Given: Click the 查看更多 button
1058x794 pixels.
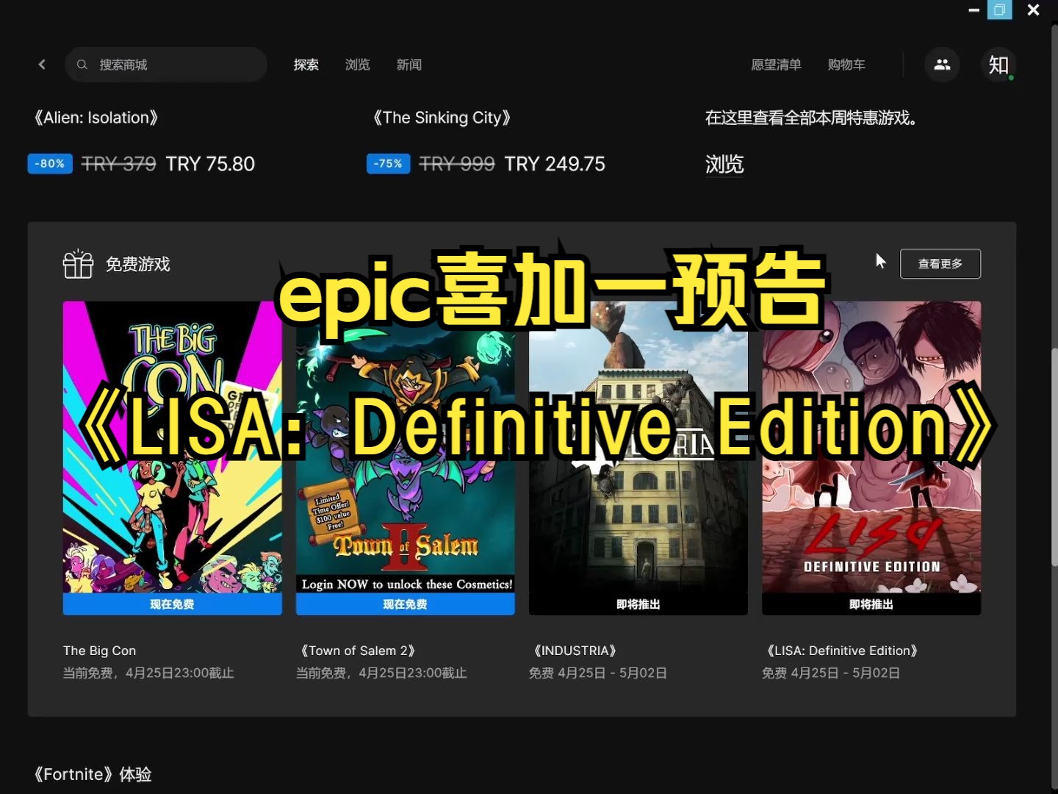Looking at the screenshot, I should (940, 264).
